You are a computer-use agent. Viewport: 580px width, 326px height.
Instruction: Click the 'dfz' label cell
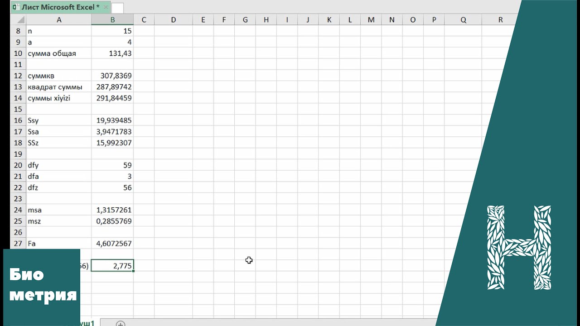(59, 187)
